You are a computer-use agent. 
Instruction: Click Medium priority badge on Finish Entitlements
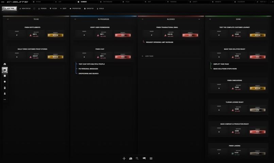tap(55, 35)
